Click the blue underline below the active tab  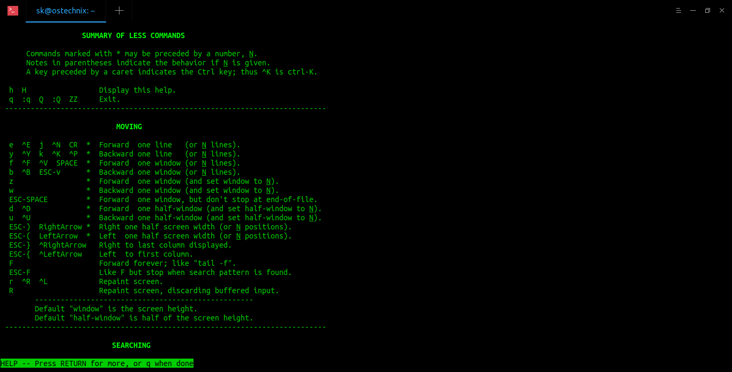65,21
